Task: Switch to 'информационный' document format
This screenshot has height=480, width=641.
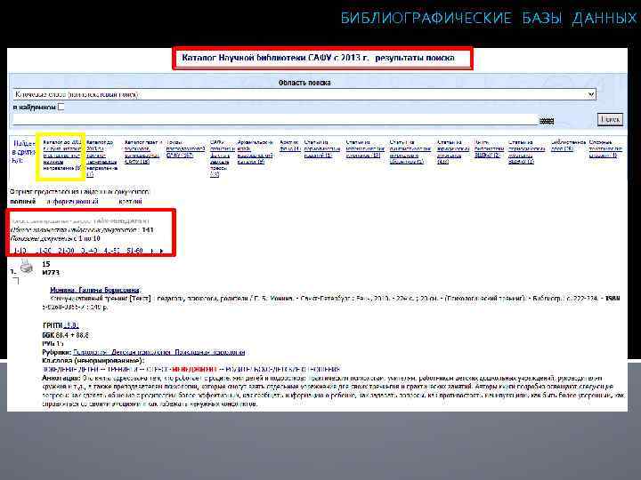Action: (x=72, y=202)
